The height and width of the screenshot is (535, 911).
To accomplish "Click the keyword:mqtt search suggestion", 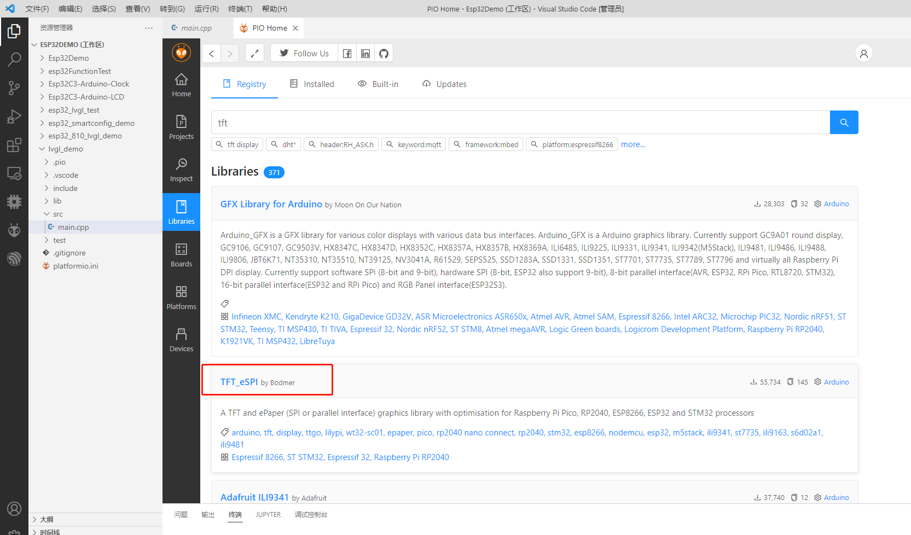I will click(414, 144).
